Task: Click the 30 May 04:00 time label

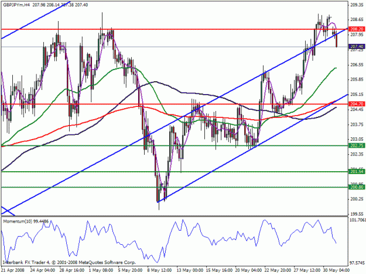Action: pos(336,270)
